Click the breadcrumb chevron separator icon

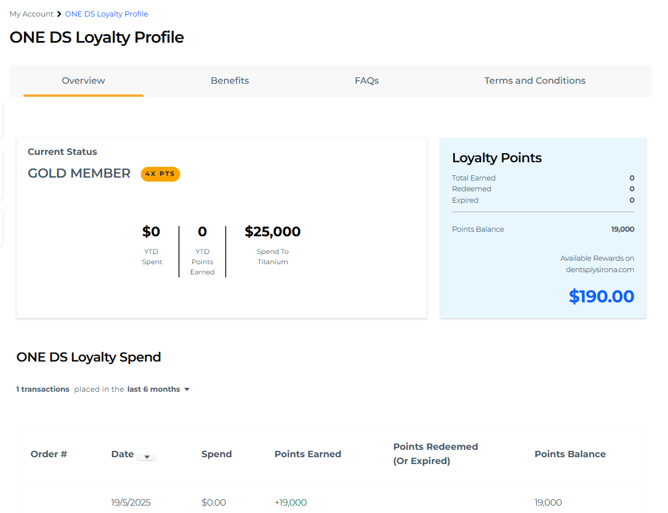(x=59, y=14)
